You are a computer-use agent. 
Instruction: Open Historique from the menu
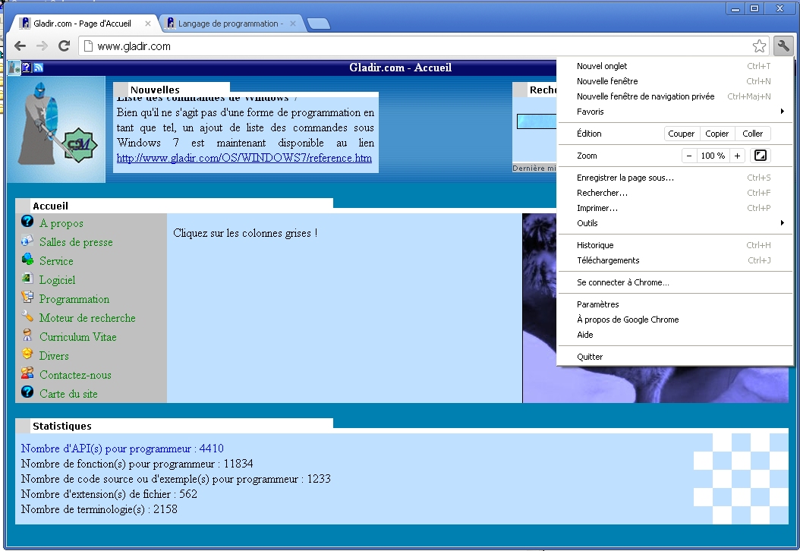[675, 245]
